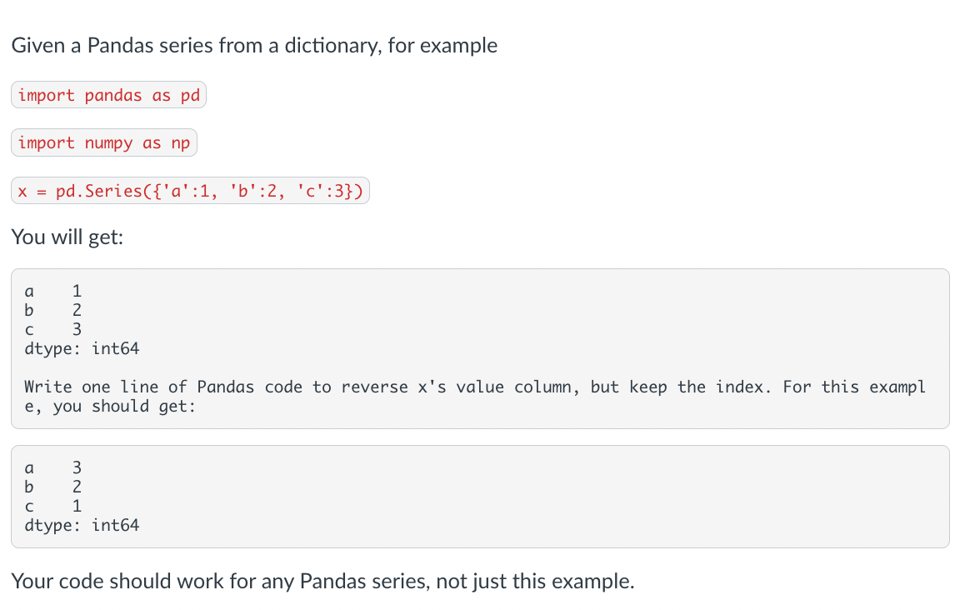Click the 'import numpy as np' code snippet
Viewport: 960px width, 610px height.
[x=104, y=142]
